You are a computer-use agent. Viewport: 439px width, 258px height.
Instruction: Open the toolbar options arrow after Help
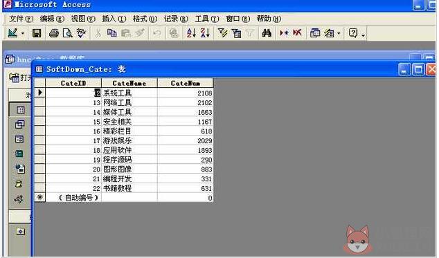[363, 35]
